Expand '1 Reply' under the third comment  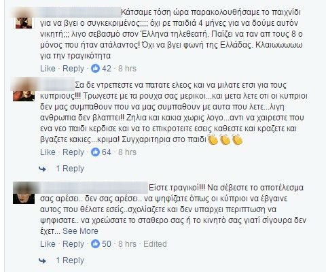tap(70, 260)
